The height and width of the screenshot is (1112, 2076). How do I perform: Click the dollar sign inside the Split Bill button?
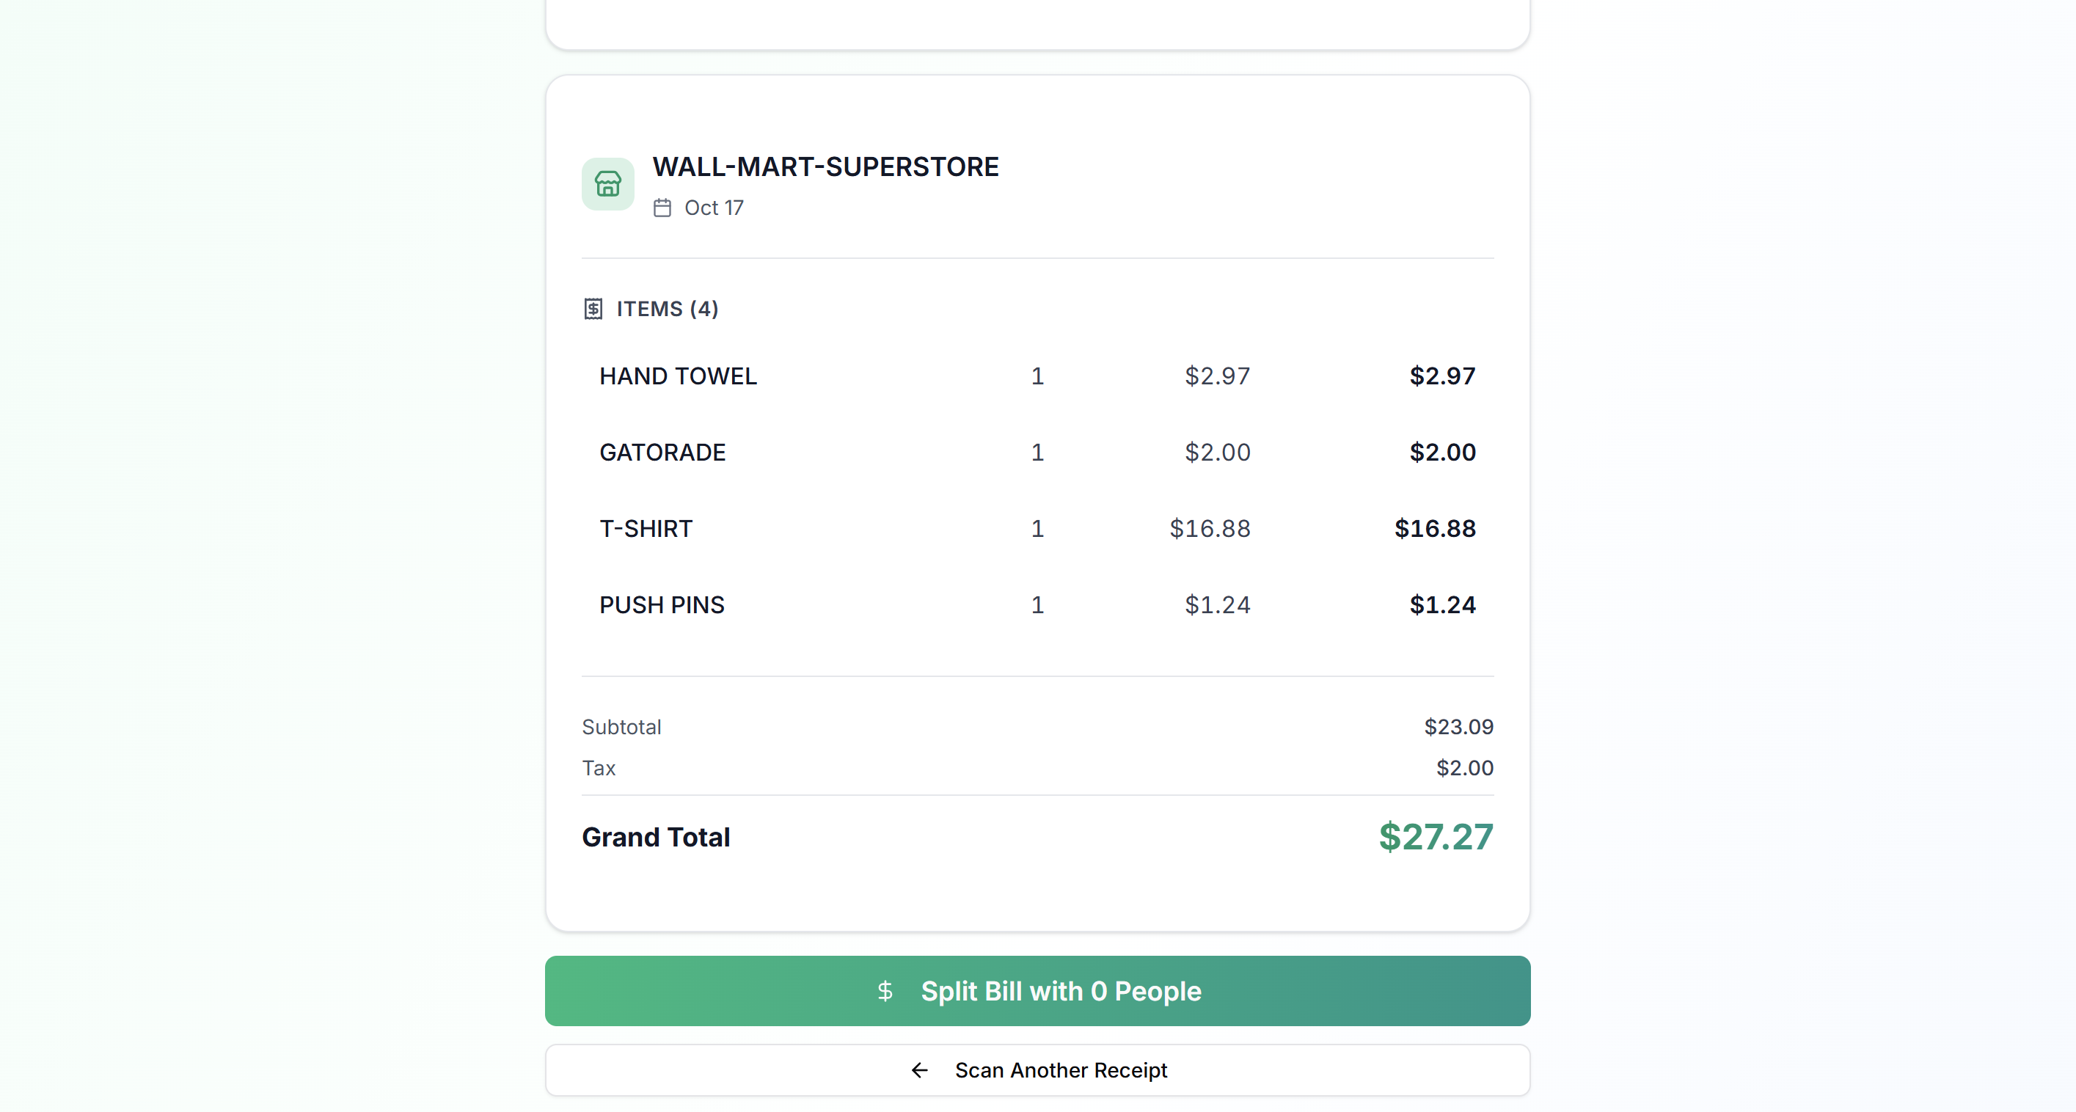click(x=886, y=992)
